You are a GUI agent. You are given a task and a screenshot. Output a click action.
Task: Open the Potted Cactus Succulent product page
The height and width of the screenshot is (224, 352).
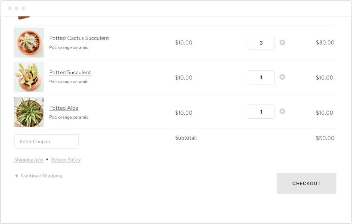[79, 38]
